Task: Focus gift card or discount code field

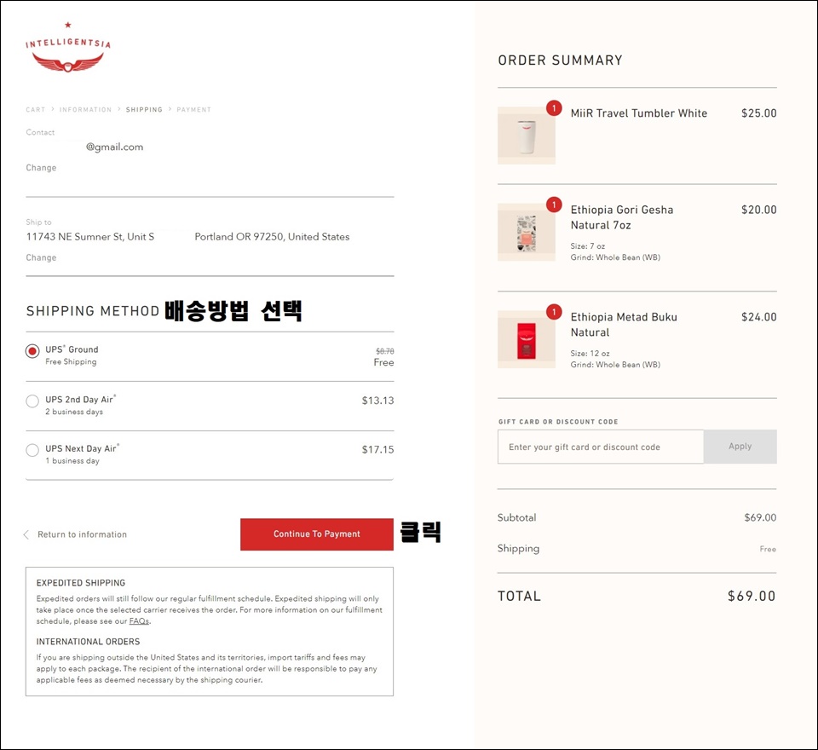Action: tap(601, 447)
